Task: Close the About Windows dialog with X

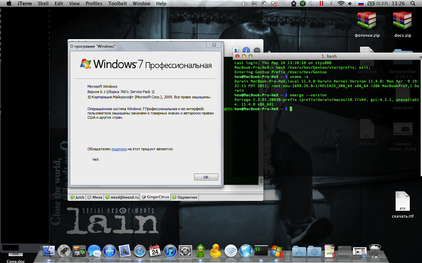Action: pos(214,45)
